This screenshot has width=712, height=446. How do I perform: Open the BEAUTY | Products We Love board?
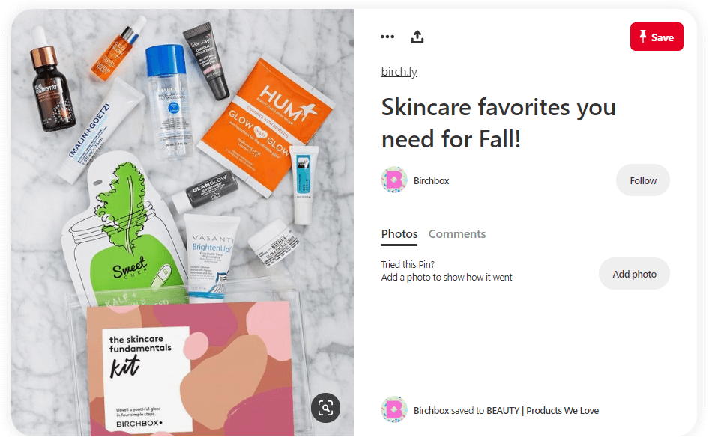point(543,411)
